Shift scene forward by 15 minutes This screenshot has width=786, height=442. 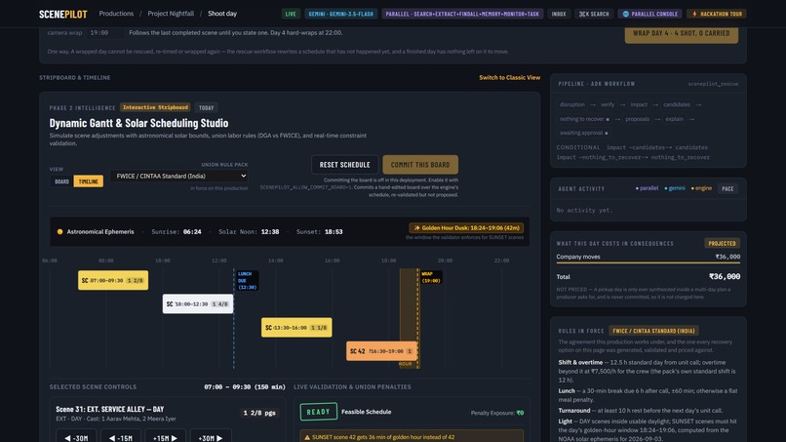tap(165, 437)
